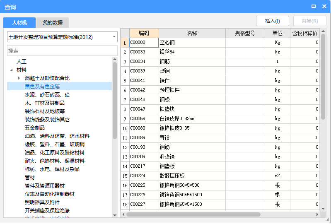Click the tree panel scroll-up arrow
This screenshot has width=331, height=224.
115,60
